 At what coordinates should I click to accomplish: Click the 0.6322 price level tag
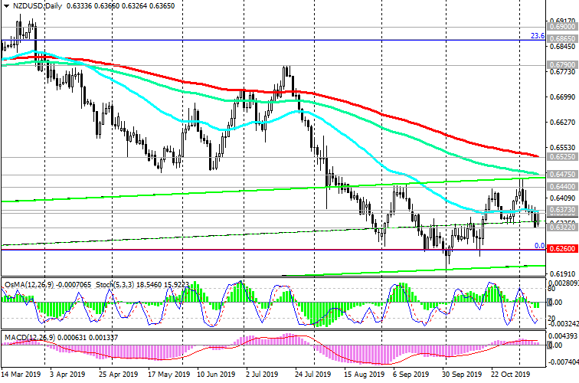click(561, 228)
